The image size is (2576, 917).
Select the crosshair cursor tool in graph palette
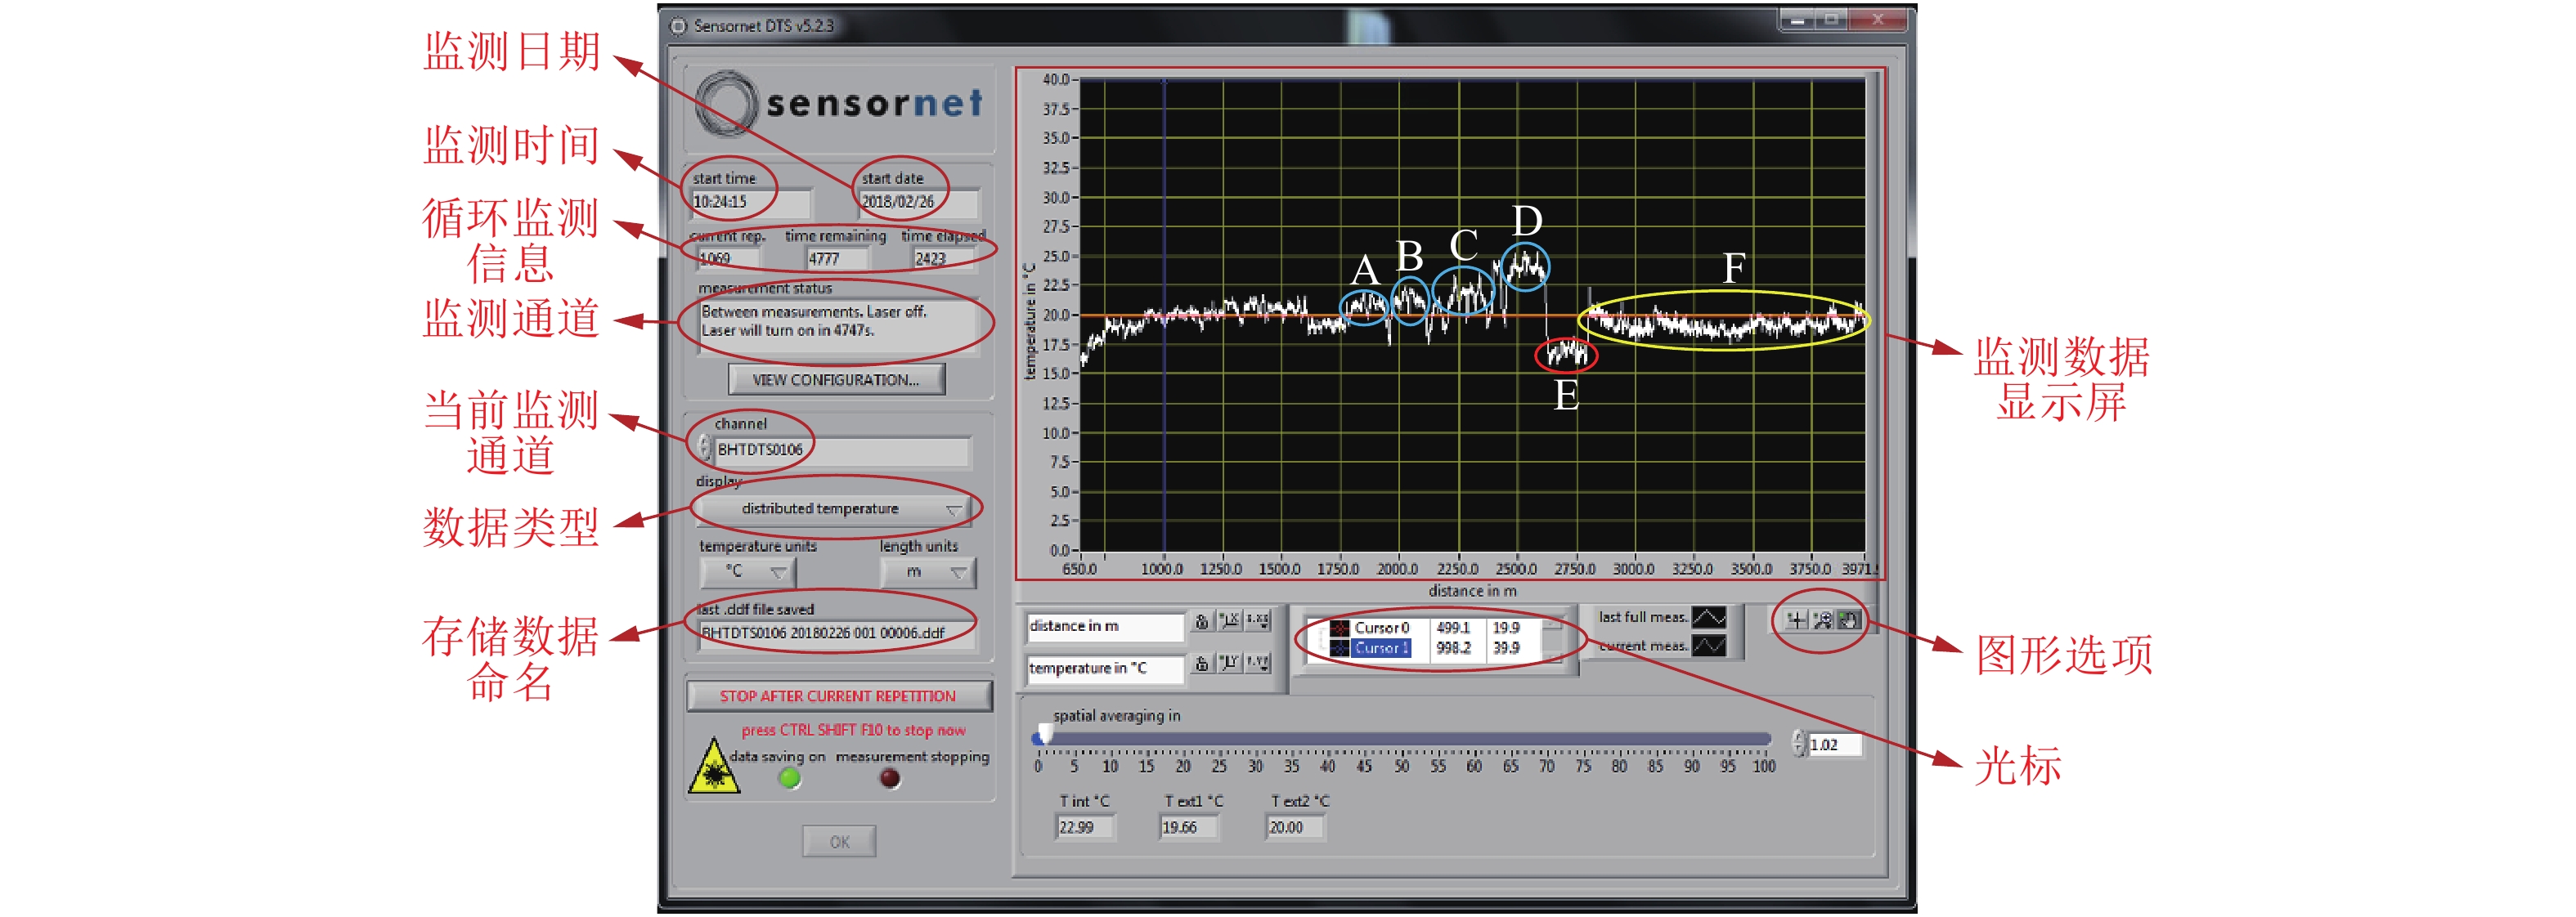1796,621
